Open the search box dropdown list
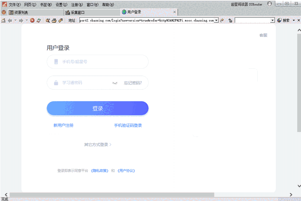The height and width of the screenshot is (201, 301). point(273,20)
